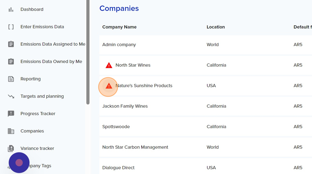Open the Dashboard menu item
312x174 pixels.
(x=32, y=9)
